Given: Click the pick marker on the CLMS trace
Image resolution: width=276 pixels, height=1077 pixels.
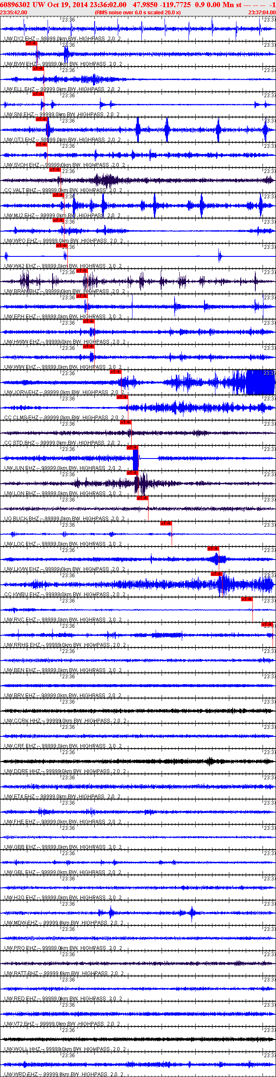Looking at the screenshot, I should pos(122,397).
